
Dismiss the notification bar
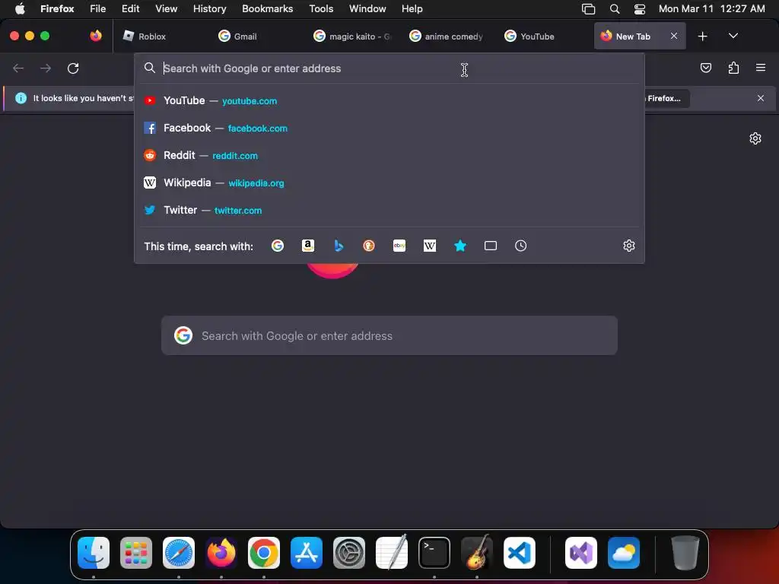(761, 98)
